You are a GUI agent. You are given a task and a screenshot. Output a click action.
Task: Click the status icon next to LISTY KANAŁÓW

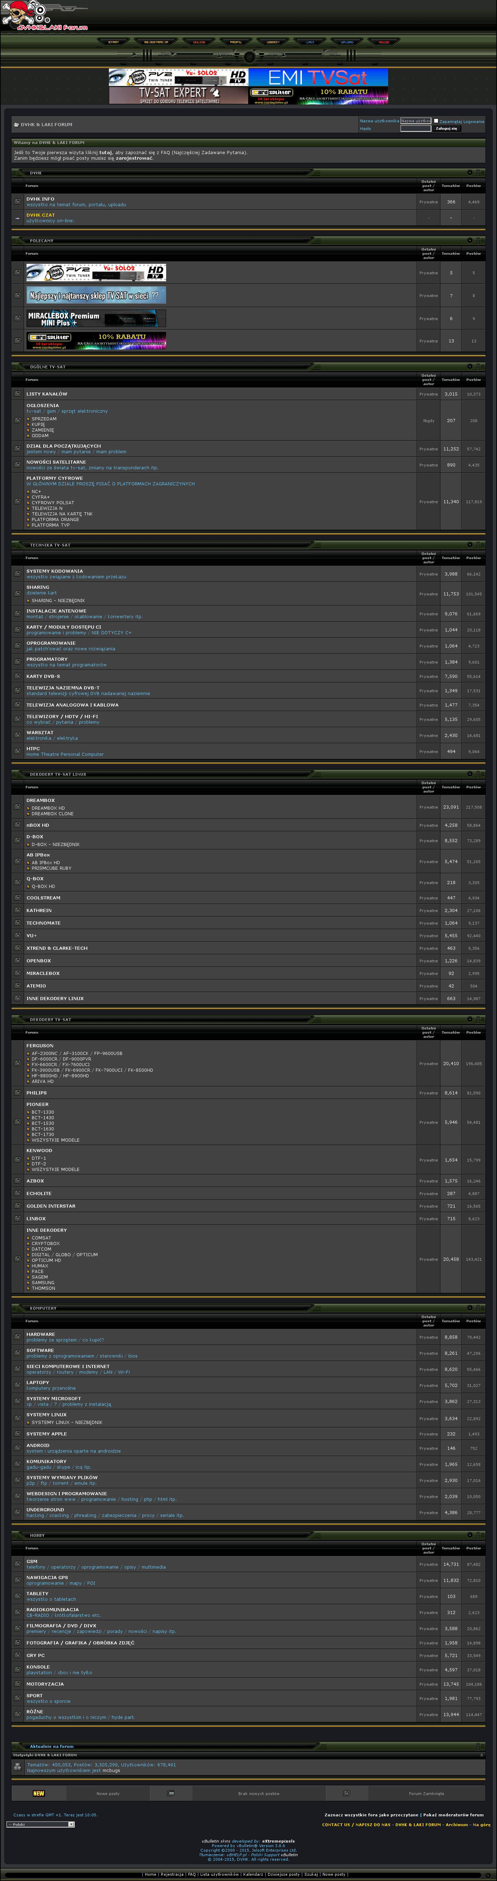[17, 393]
